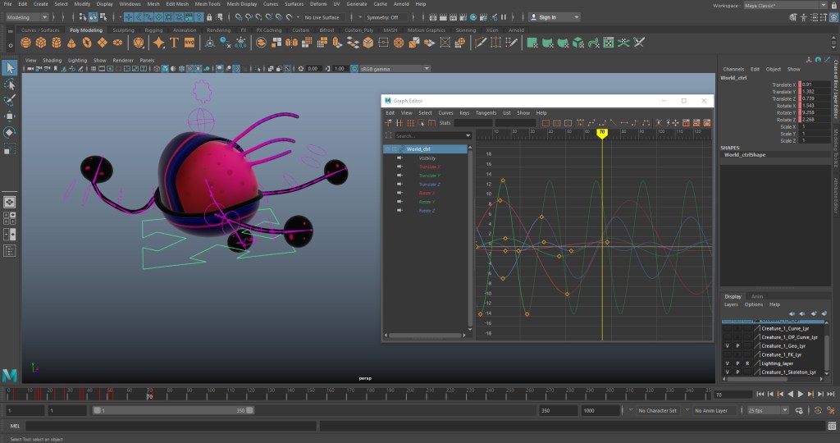Click the Polygon Type text tool on shelf
This screenshot has height=443, width=840.
point(175,43)
